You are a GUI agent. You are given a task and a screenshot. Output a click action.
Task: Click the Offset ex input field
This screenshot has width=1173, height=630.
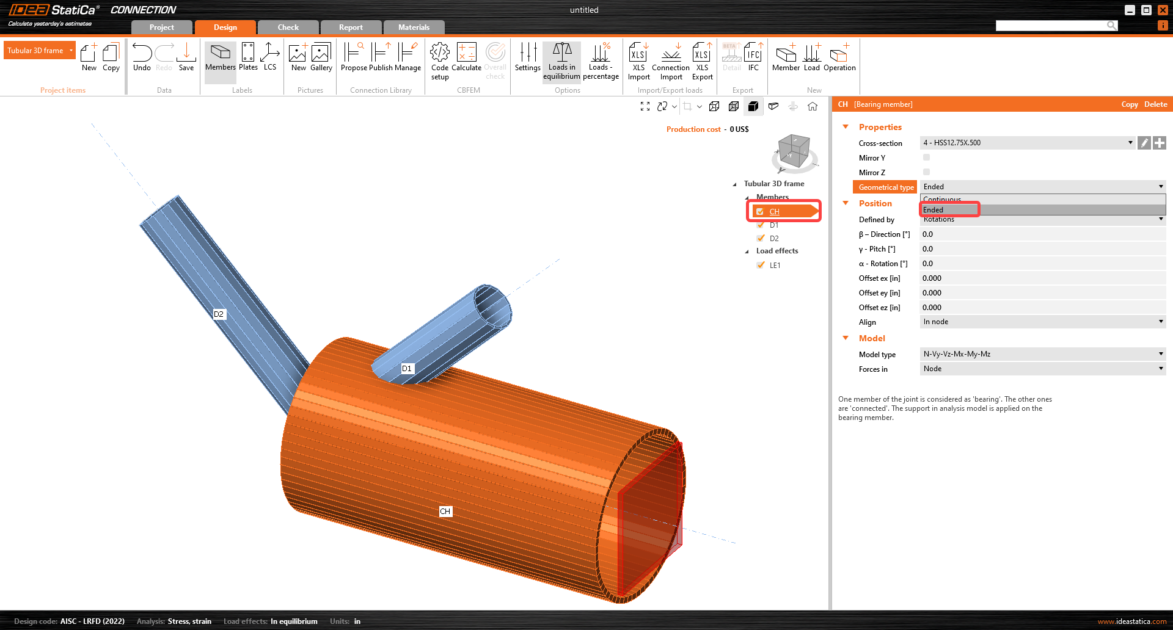(x=1042, y=278)
